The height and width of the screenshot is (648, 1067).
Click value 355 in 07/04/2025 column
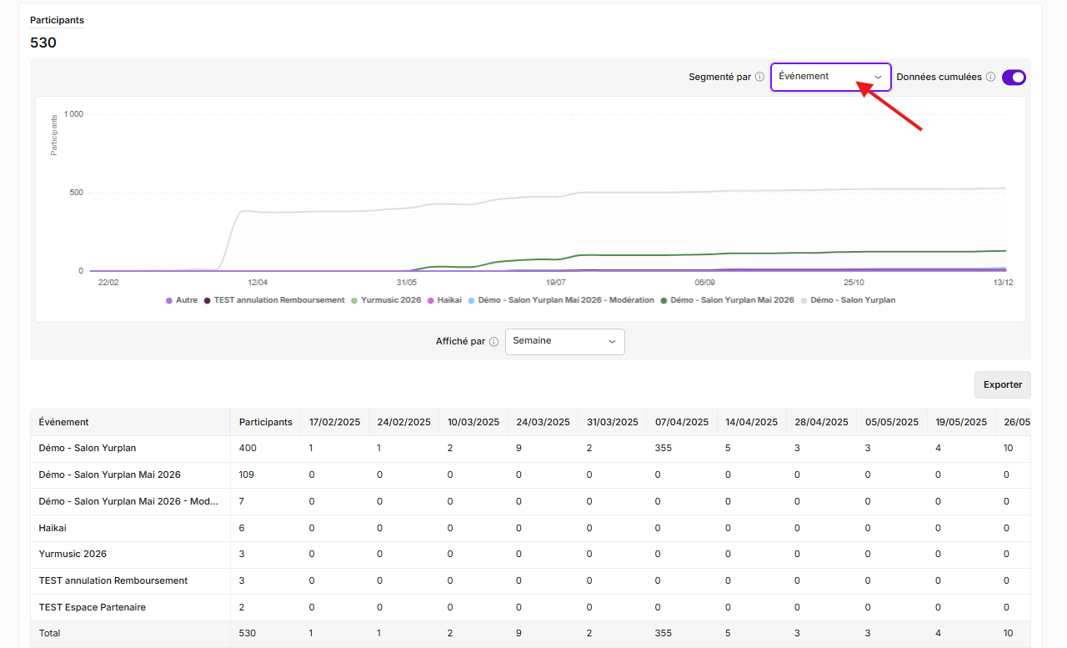[x=664, y=449]
